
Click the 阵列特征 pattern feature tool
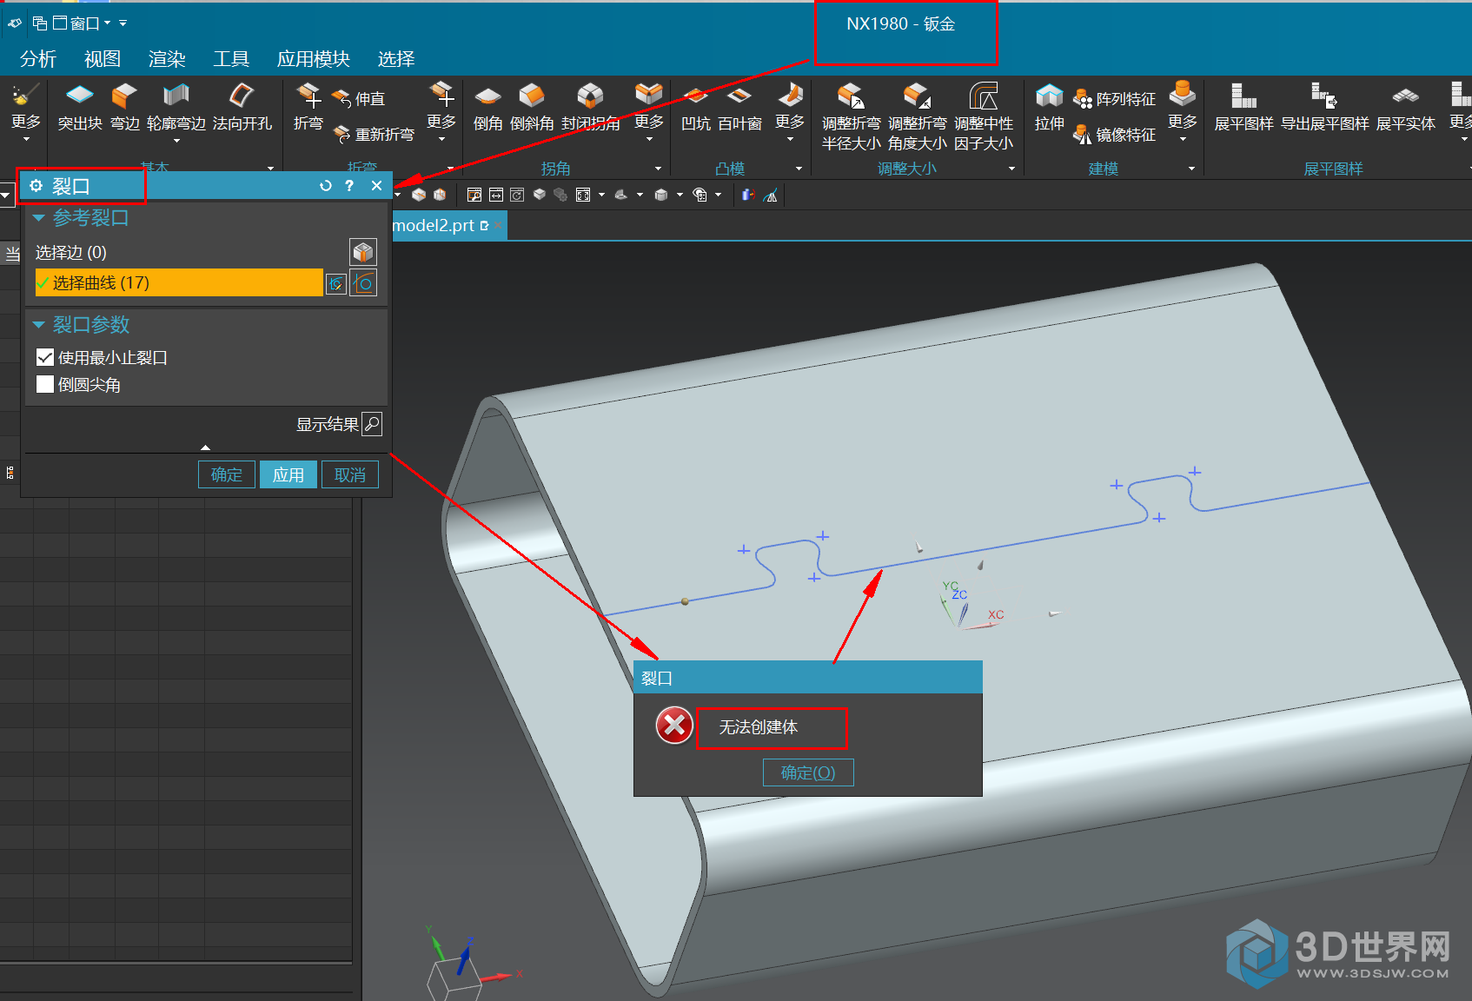[x=1115, y=99]
